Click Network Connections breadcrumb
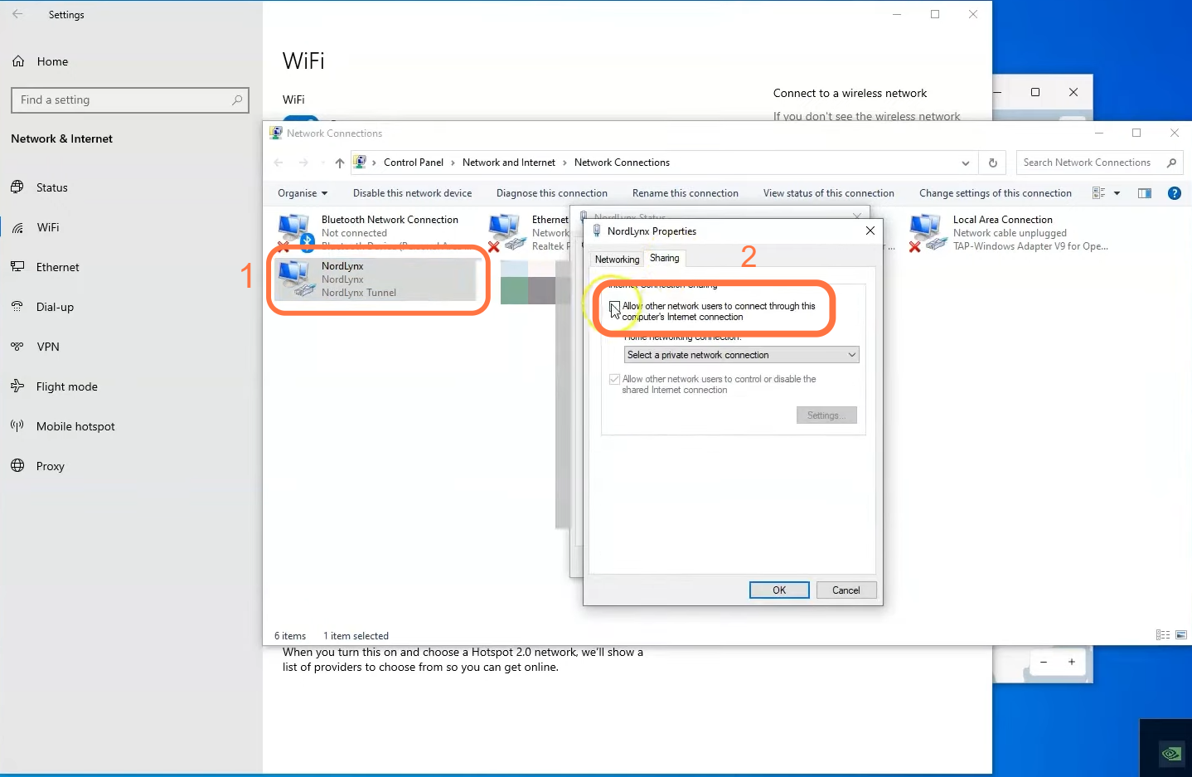This screenshot has width=1192, height=777. point(622,163)
